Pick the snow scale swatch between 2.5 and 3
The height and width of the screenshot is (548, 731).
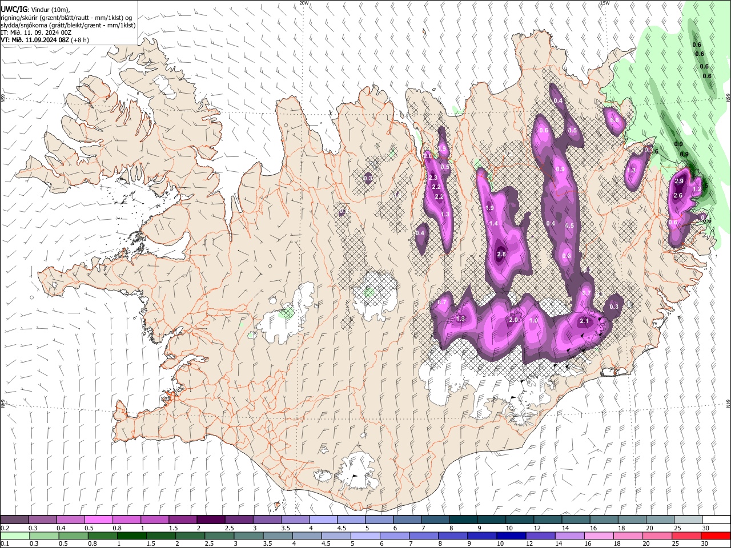point(239,520)
